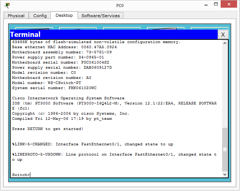Click 'Motherboard revision number: A0' line

tap(52, 78)
